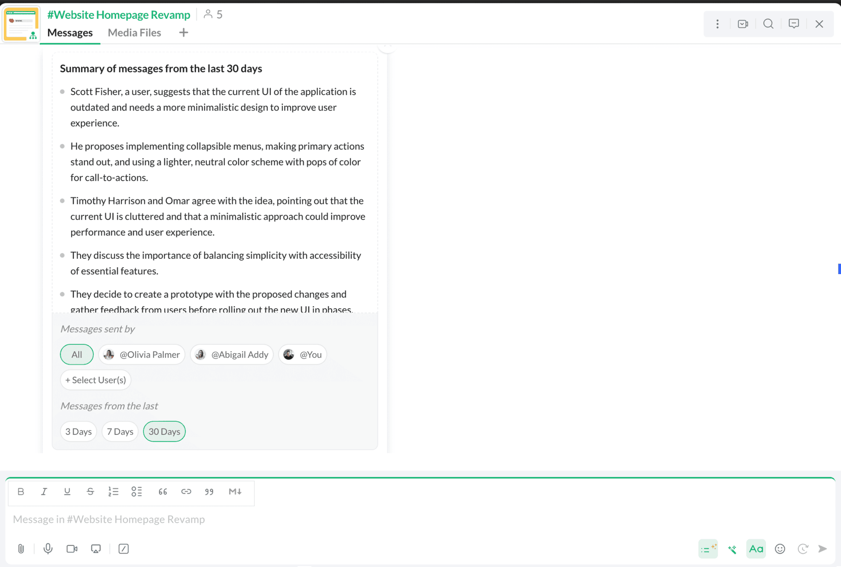841x567 pixels.
Task: Toggle Markdown mode icon
Action: (x=235, y=492)
